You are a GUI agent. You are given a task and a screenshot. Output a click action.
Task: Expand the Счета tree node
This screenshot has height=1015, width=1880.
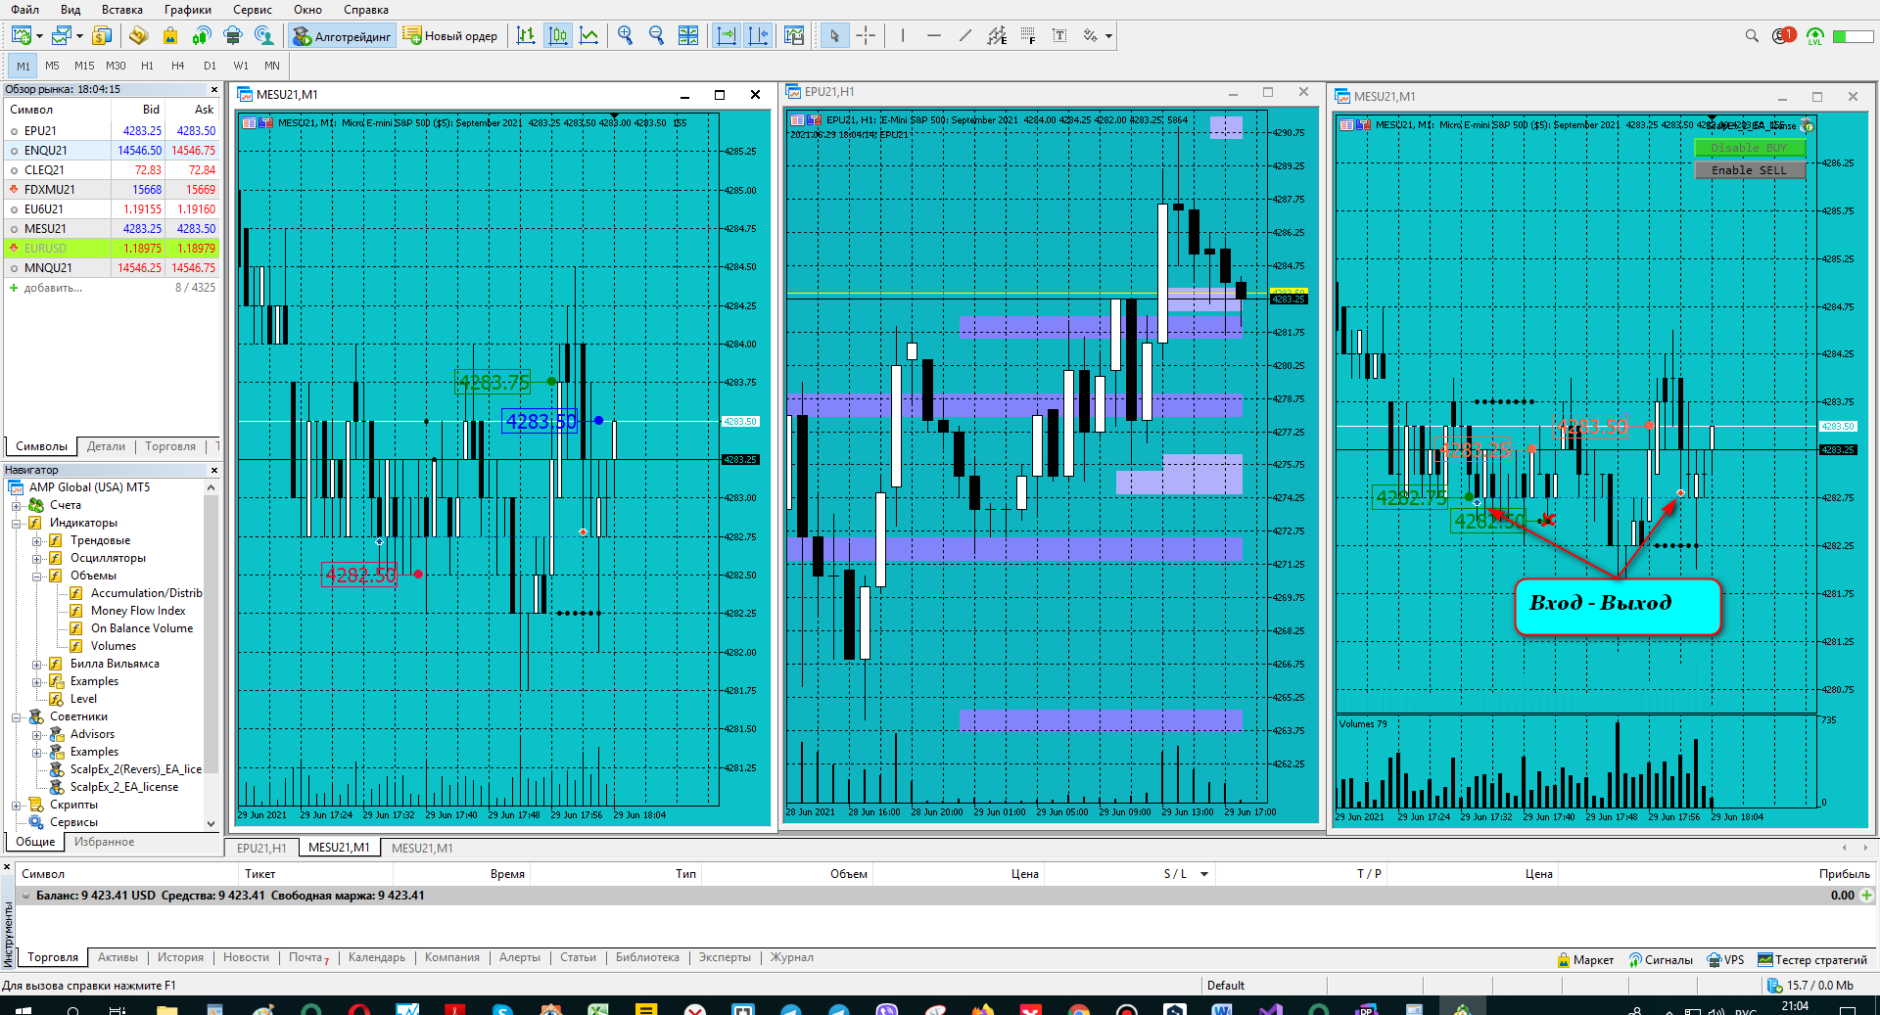point(16,506)
